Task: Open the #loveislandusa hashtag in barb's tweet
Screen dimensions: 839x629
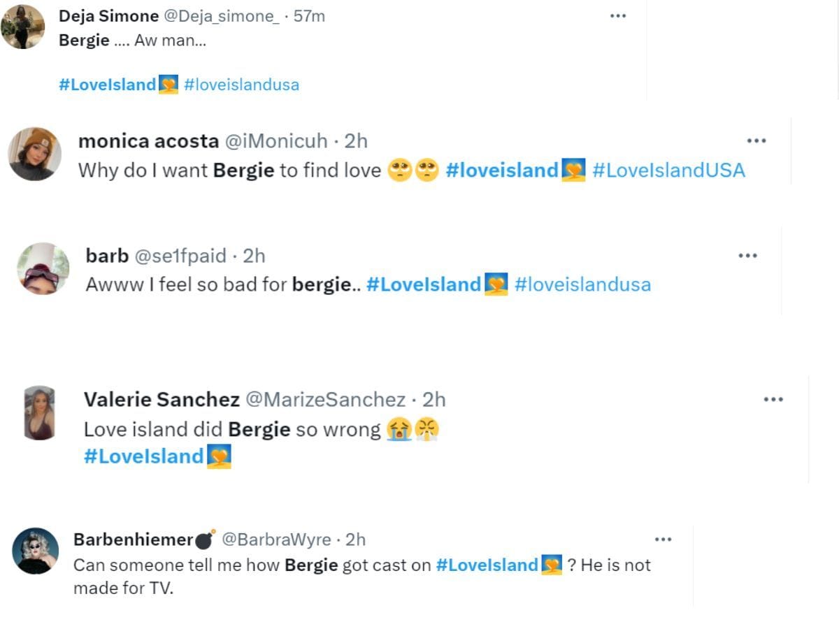Action: [585, 284]
